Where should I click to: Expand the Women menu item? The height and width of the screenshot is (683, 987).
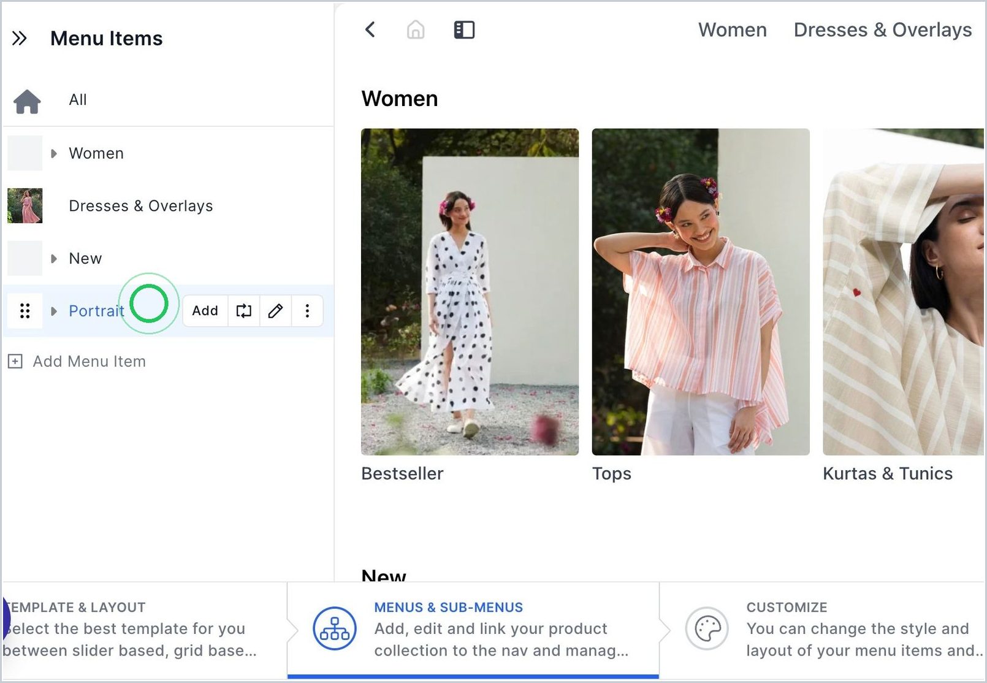click(x=54, y=153)
